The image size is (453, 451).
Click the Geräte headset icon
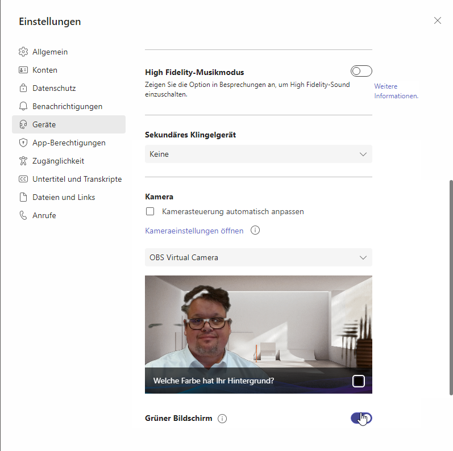coord(23,124)
